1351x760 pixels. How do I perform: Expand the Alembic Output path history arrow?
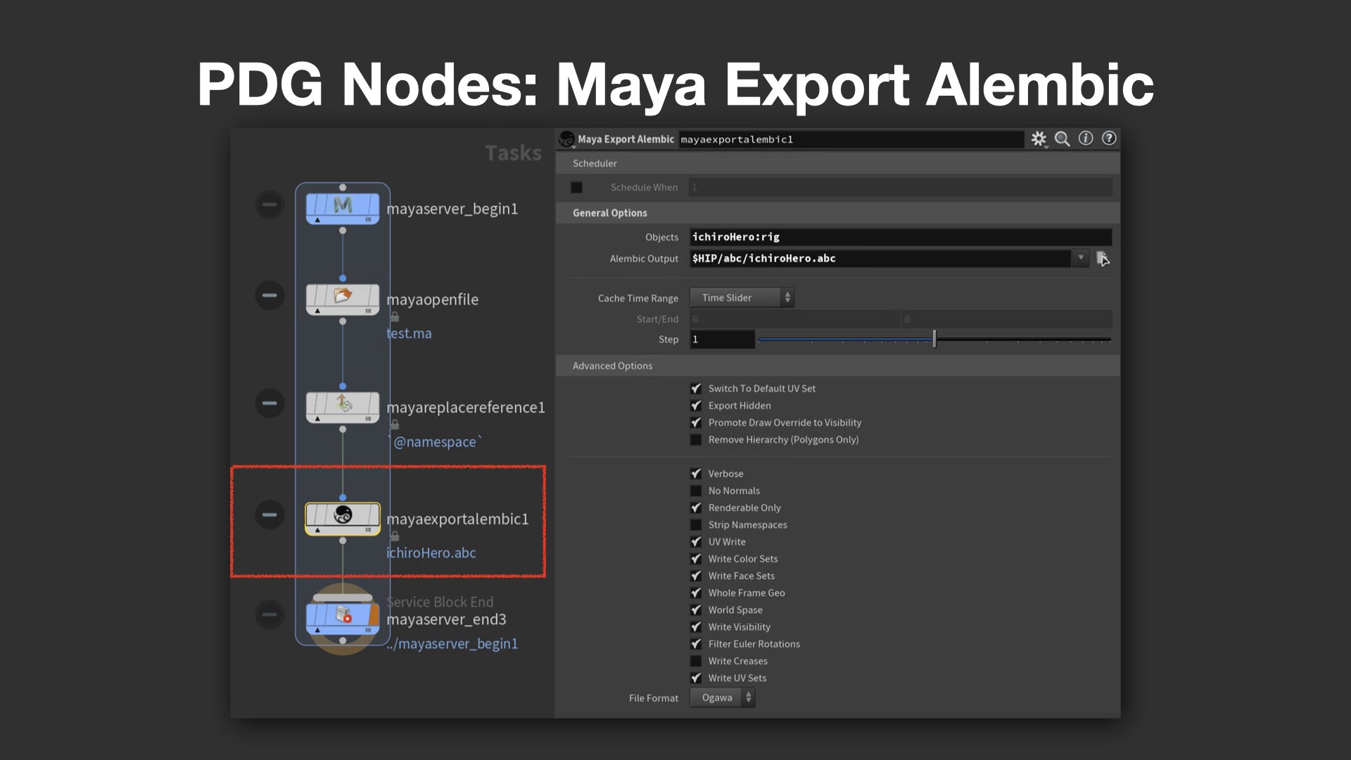click(x=1081, y=258)
